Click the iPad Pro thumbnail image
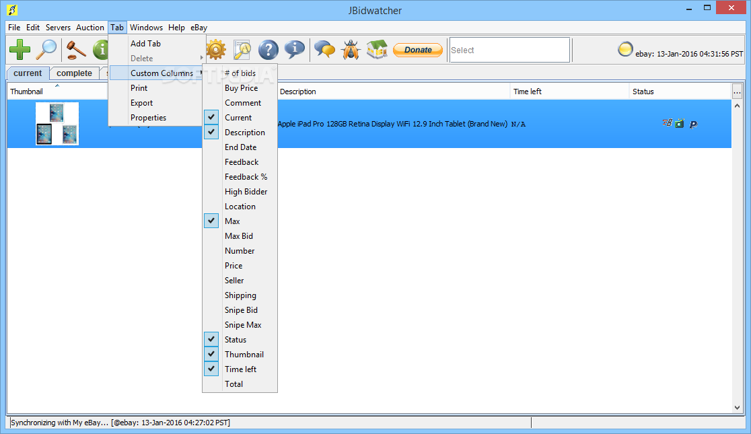751x434 pixels. point(57,124)
